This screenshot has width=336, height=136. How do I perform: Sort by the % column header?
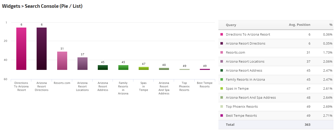point(331,25)
